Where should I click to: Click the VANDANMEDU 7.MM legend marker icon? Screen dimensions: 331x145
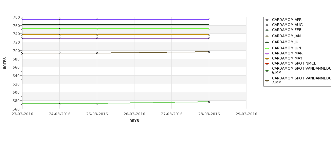point(267,80)
